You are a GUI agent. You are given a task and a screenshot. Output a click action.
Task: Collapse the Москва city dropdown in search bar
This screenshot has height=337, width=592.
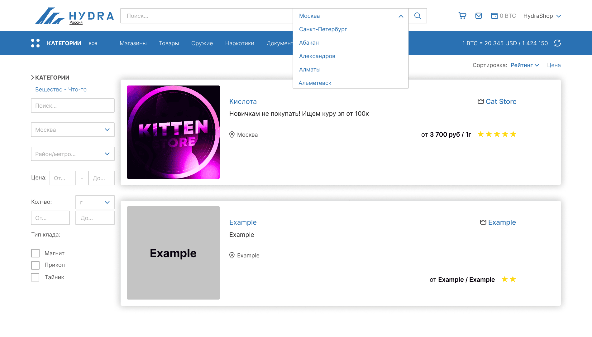[x=401, y=16]
